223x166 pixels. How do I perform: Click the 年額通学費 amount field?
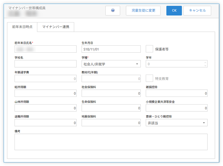point(46,78)
